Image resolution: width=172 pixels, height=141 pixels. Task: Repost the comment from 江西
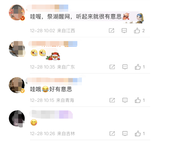111,31
